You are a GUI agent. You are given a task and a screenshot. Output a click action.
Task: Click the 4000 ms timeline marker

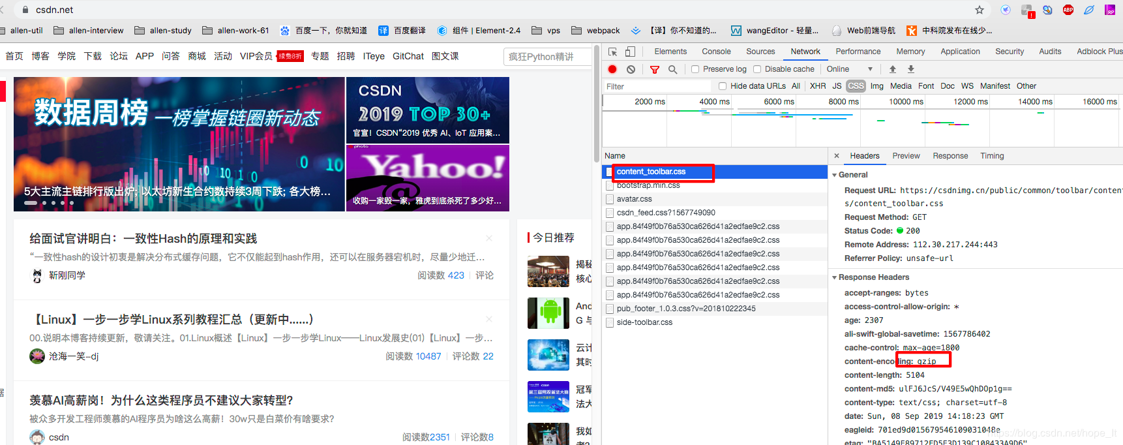(x=714, y=102)
